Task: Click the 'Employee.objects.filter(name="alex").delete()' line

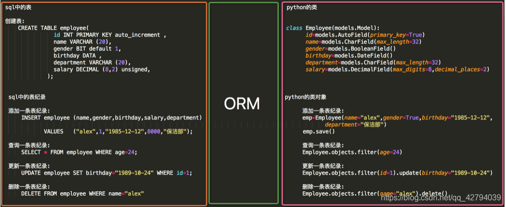Action: [x=375, y=194]
